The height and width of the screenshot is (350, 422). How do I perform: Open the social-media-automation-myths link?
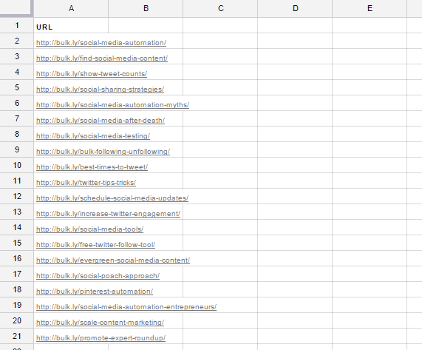pos(113,105)
